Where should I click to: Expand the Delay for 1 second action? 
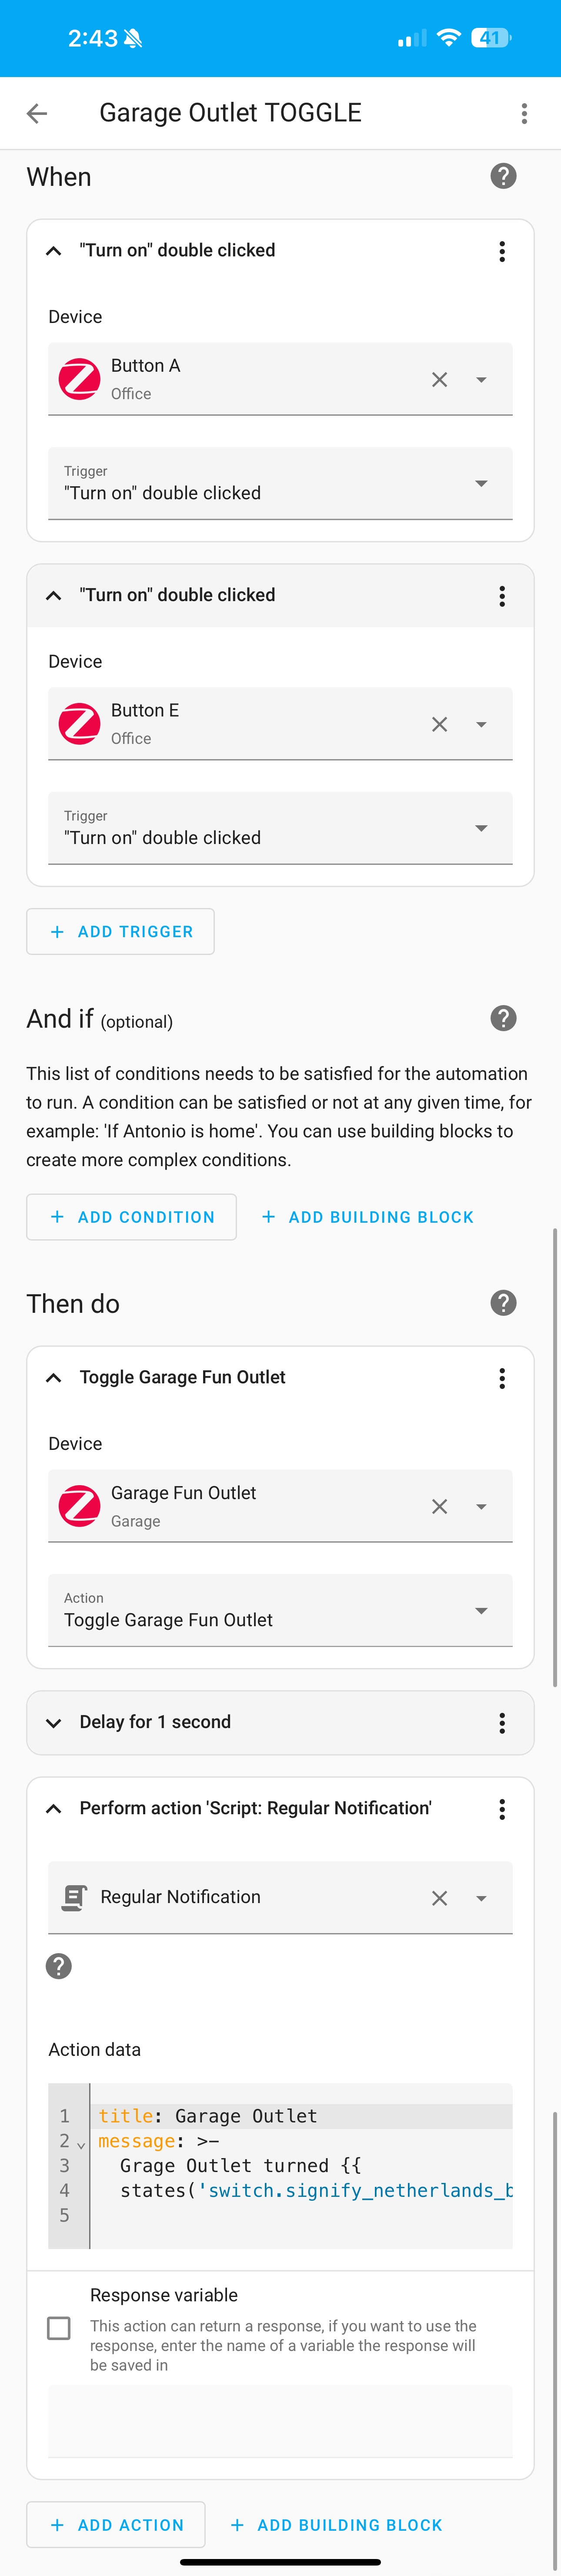[54, 1722]
